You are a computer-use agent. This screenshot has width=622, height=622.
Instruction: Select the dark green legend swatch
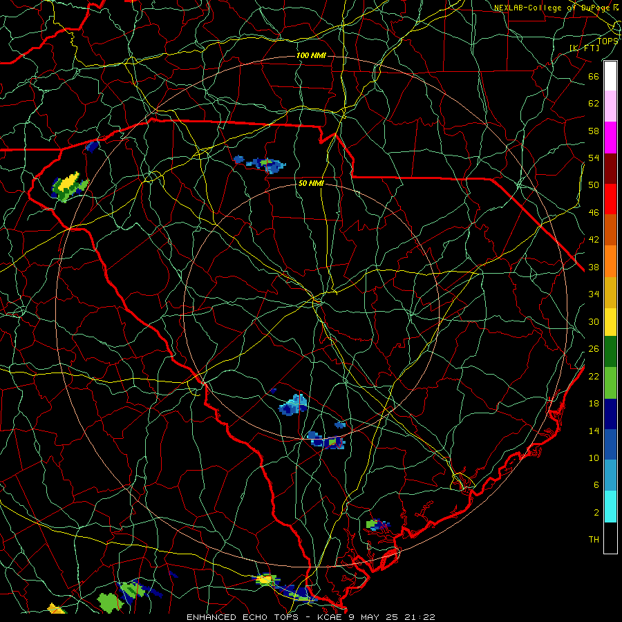tap(610, 352)
